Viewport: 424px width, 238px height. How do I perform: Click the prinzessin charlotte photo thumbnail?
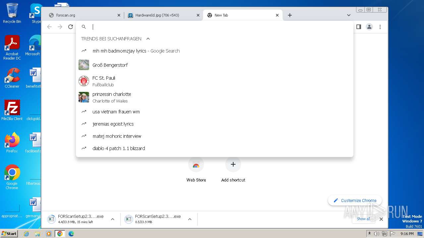[x=84, y=97]
